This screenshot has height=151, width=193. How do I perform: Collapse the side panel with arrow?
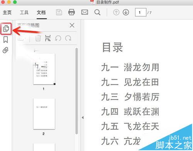[83, 118]
